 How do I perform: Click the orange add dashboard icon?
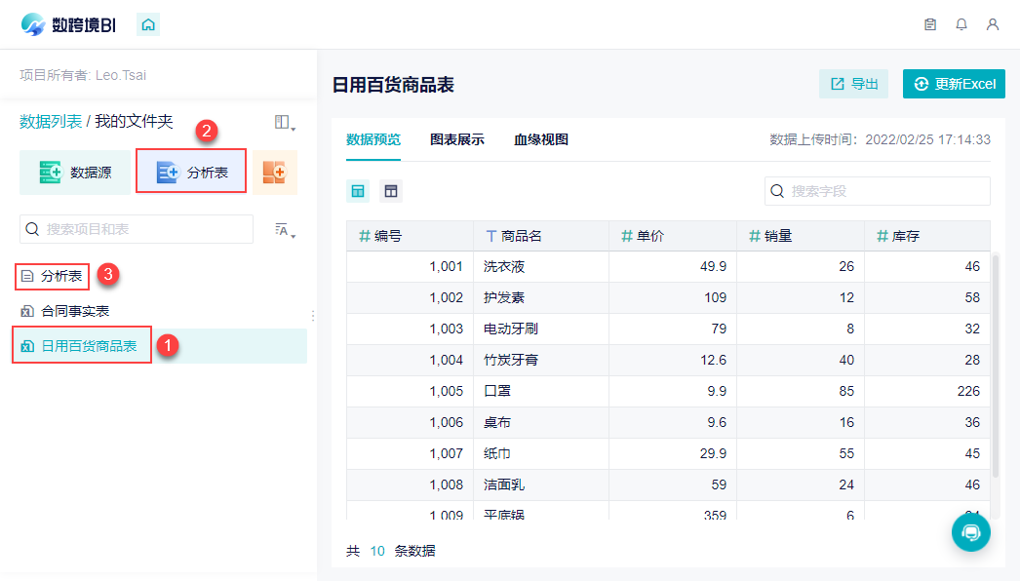[275, 173]
